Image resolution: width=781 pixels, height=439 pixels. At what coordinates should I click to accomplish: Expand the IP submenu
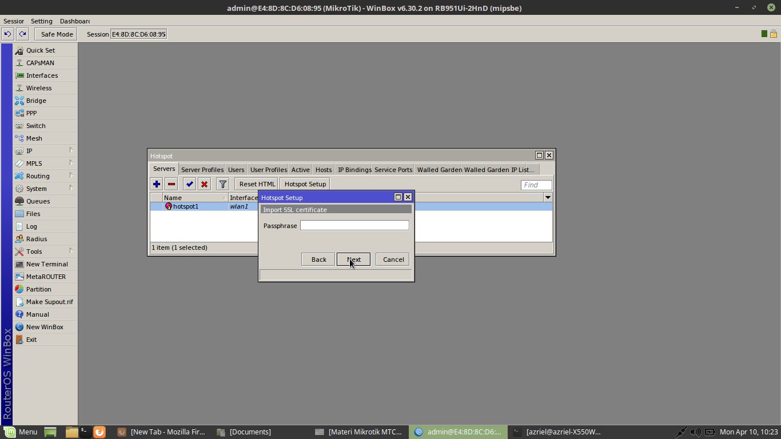tap(45, 151)
